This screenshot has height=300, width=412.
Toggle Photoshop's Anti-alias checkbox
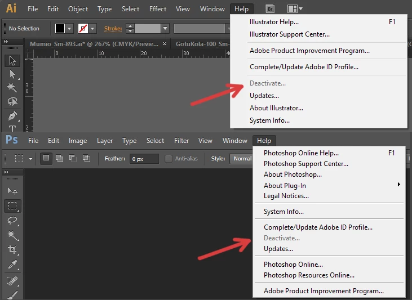coord(169,159)
